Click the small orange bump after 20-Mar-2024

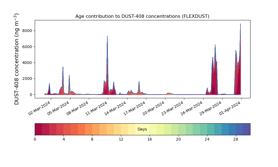pos(170,94)
